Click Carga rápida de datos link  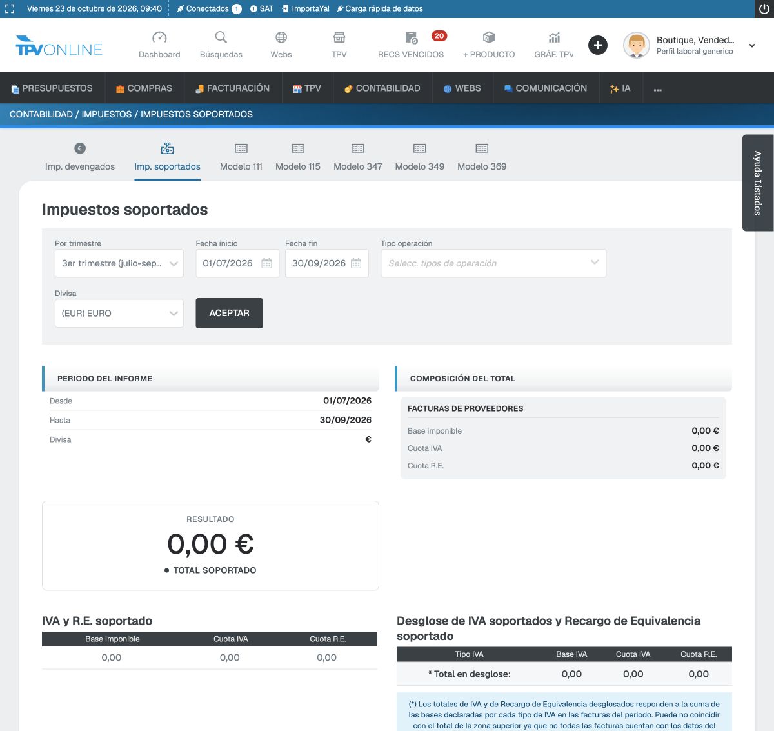coord(380,9)
